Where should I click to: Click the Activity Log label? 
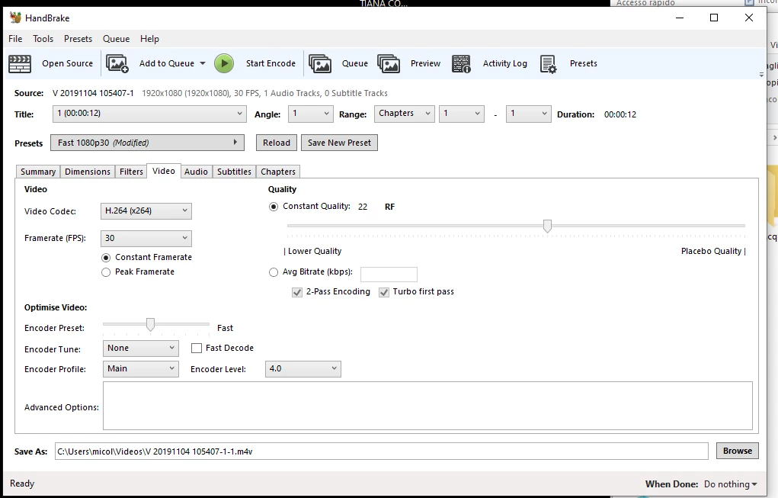(505, 63)
